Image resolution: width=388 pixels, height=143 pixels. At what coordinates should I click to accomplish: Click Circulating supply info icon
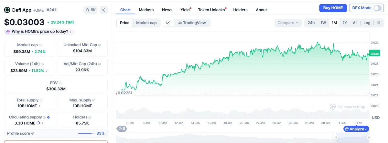pos(45,117)
